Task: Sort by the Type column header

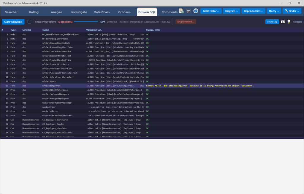Action: 13,30
